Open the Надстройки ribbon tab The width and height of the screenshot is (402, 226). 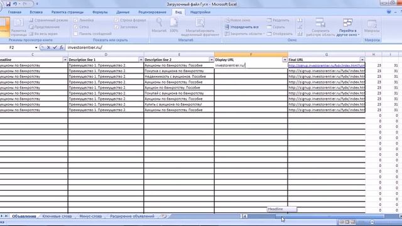pyautogui.click(x=200, y=12)
